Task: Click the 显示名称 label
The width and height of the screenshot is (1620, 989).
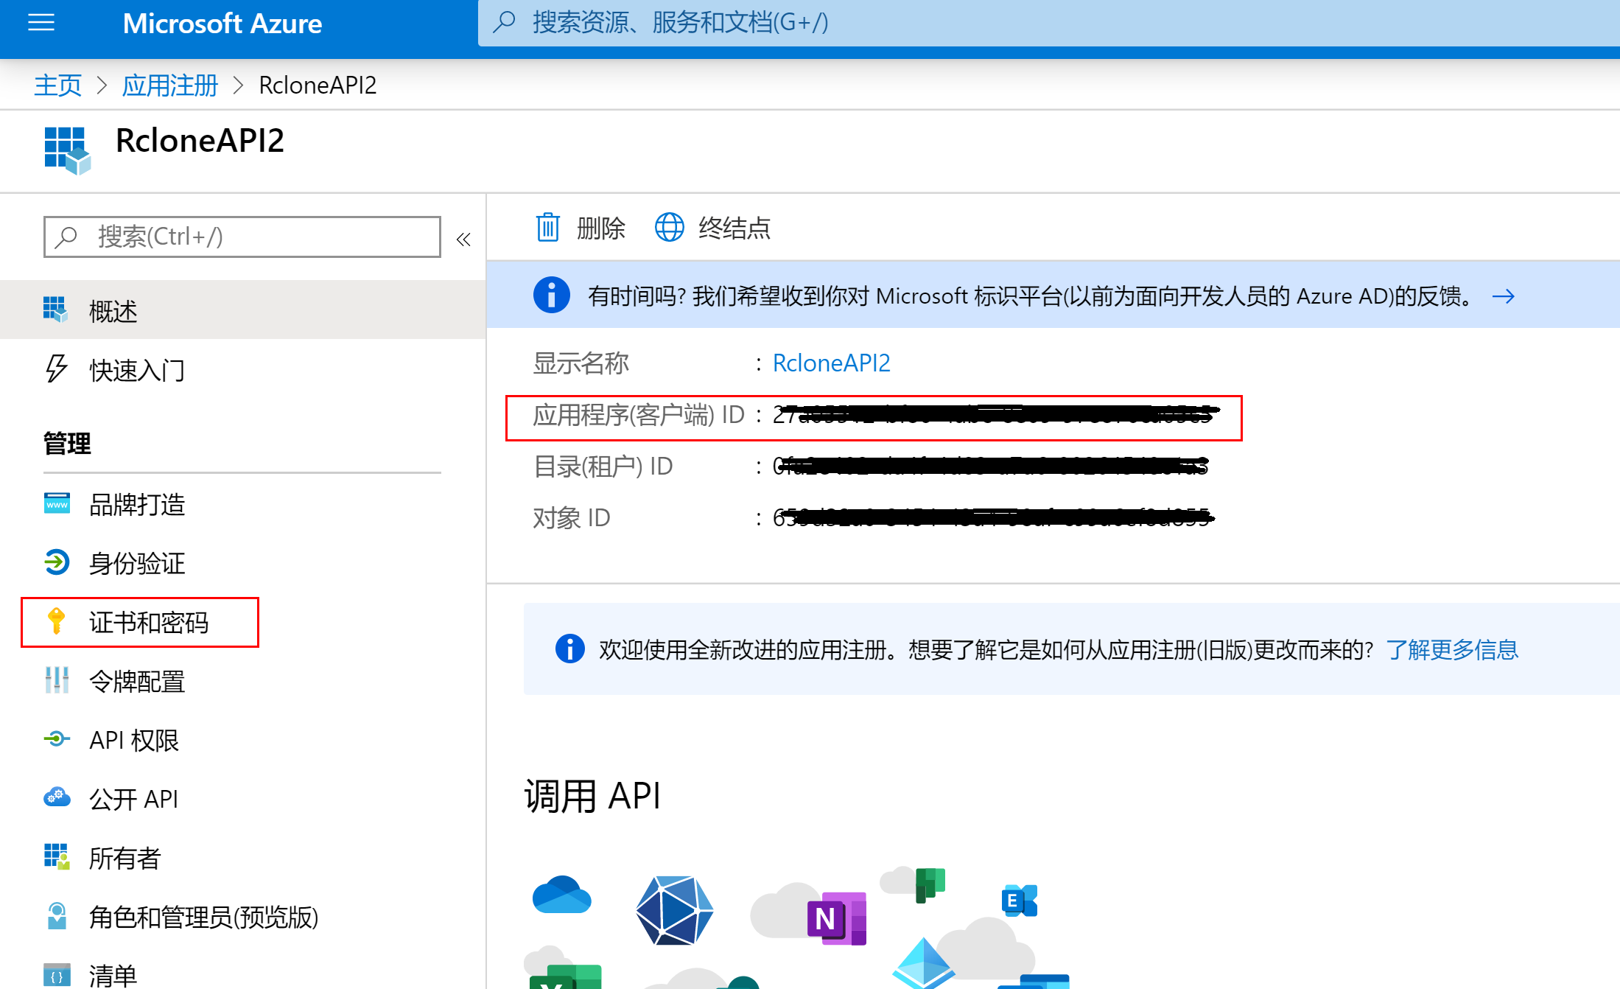Action: [x=581, y=363]
